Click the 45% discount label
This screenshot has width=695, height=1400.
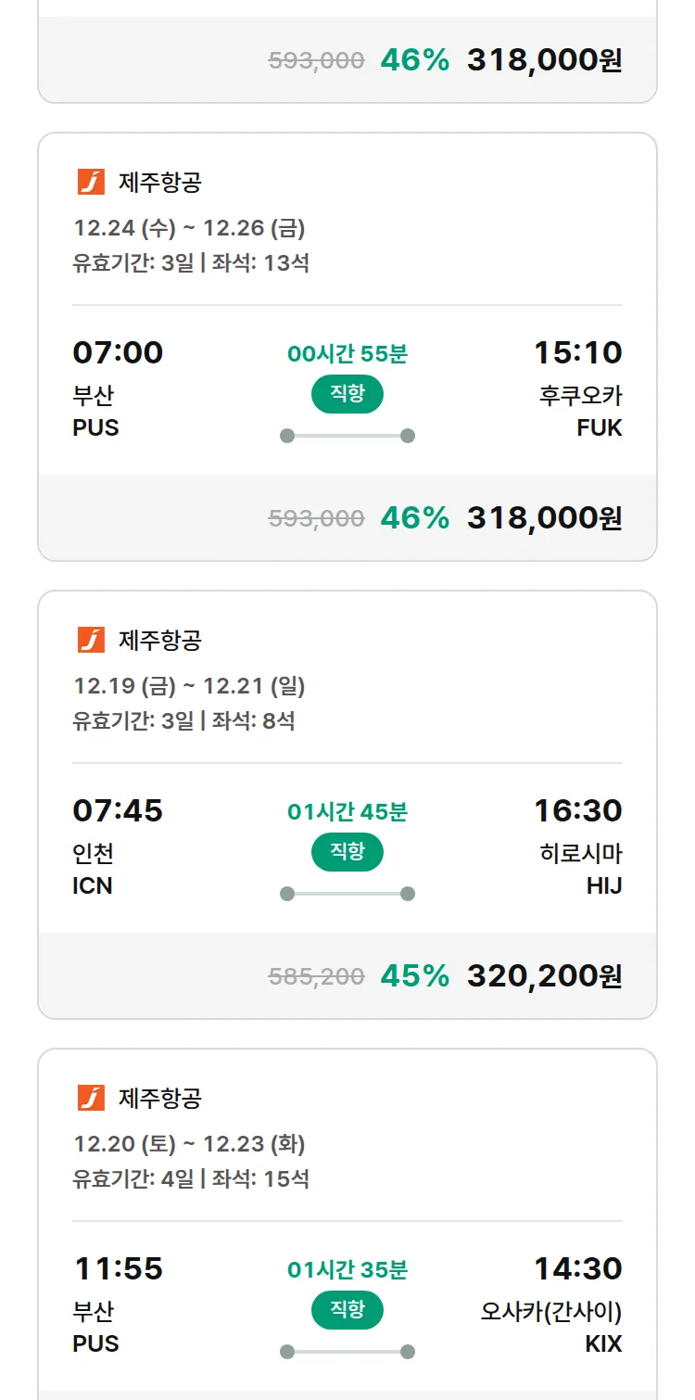pyautogui.click(x=414, y=975)
